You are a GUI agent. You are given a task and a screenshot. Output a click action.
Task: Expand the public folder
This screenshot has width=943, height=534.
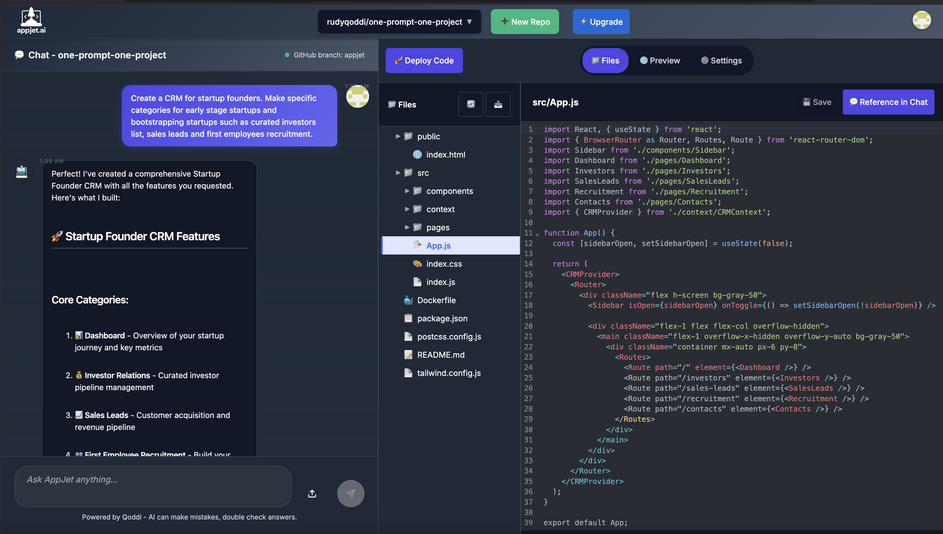tap(398, 136)
